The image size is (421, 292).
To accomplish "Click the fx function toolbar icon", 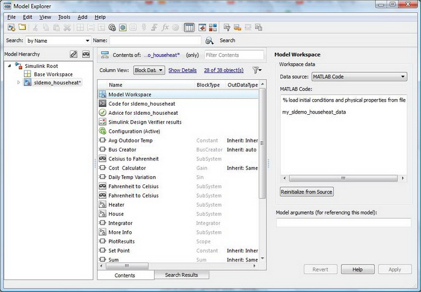I will pyautogui.click(x=165, y=28).
